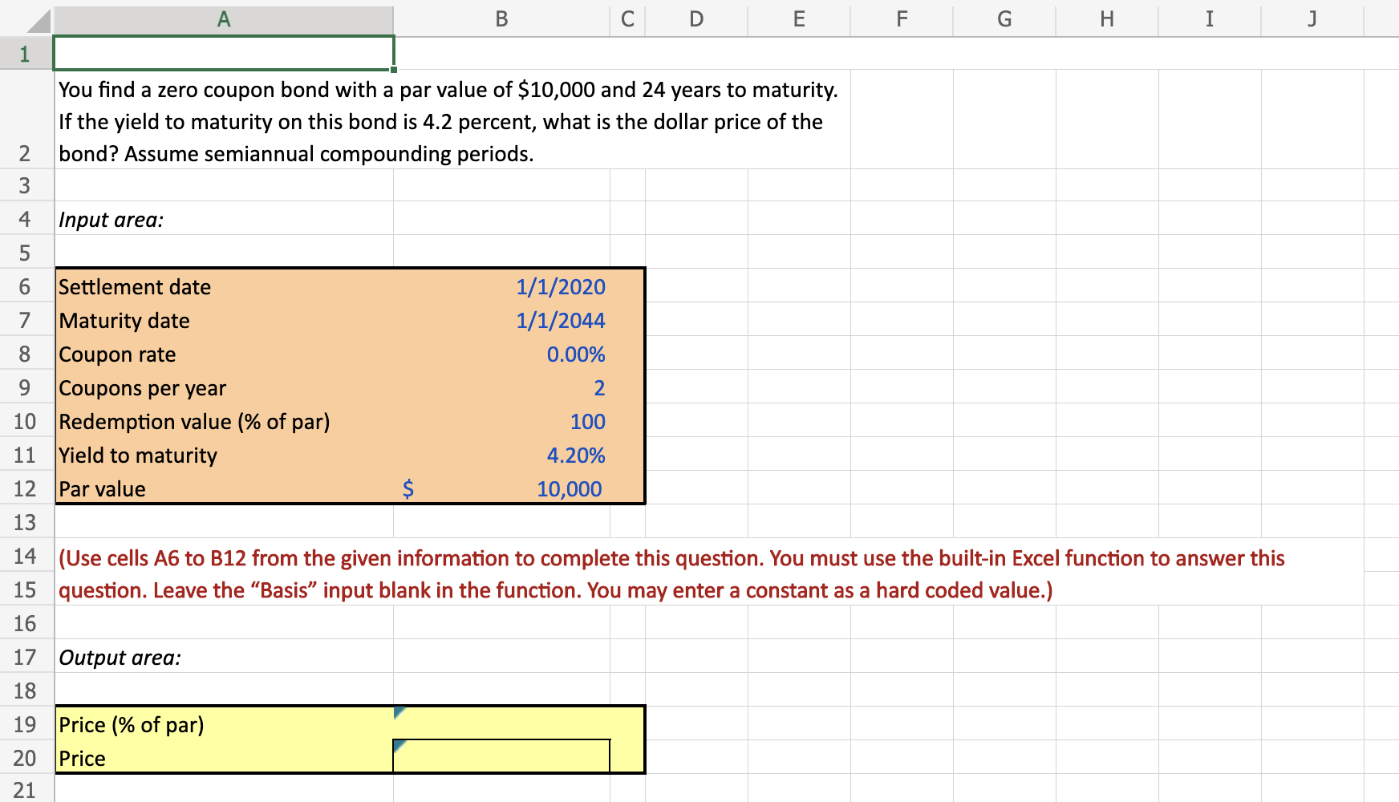Click the 'Par value' label cell
This screenshot has height=802, width=1399.
tap(225, 488)
